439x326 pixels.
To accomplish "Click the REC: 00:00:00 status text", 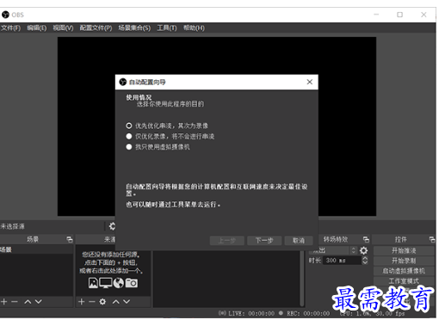I will point(308,313).
